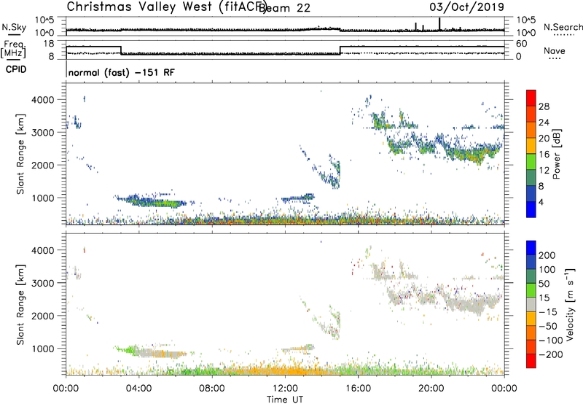This screenshot has height=404, width=583.
Task: Click the 28 tick label on Power colorbar
Action: [x=544, y=106]
